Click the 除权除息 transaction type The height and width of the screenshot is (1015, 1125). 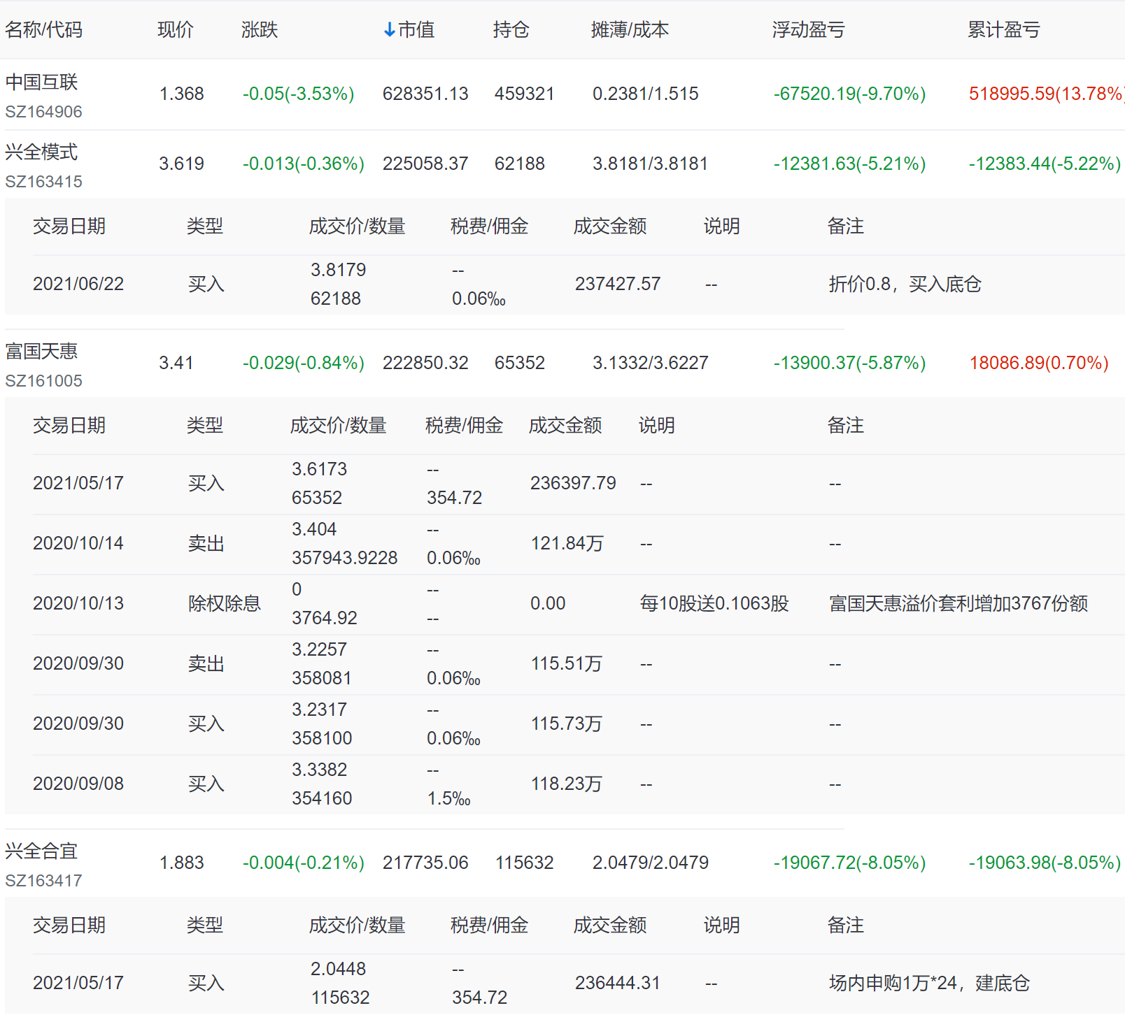tap(225, 603)
